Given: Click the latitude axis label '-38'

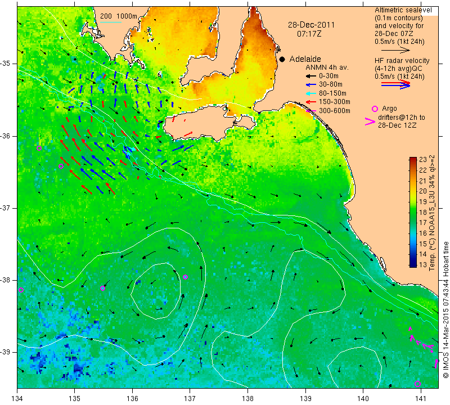Looking at the screenshot, I should click(6, 280).
